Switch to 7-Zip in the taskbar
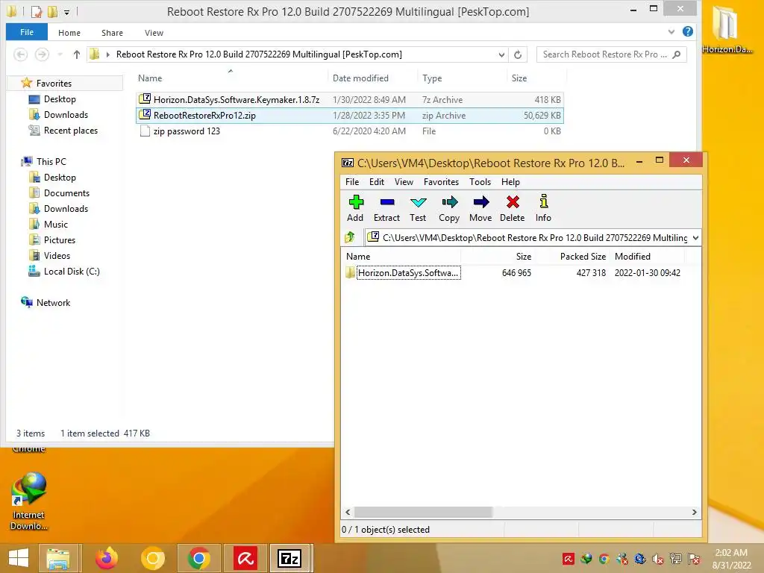The image size is (764, 573). (290, 558)
